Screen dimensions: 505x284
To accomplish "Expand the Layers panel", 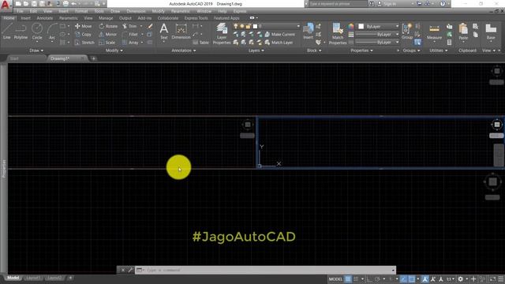I will (x=256, y=50).
